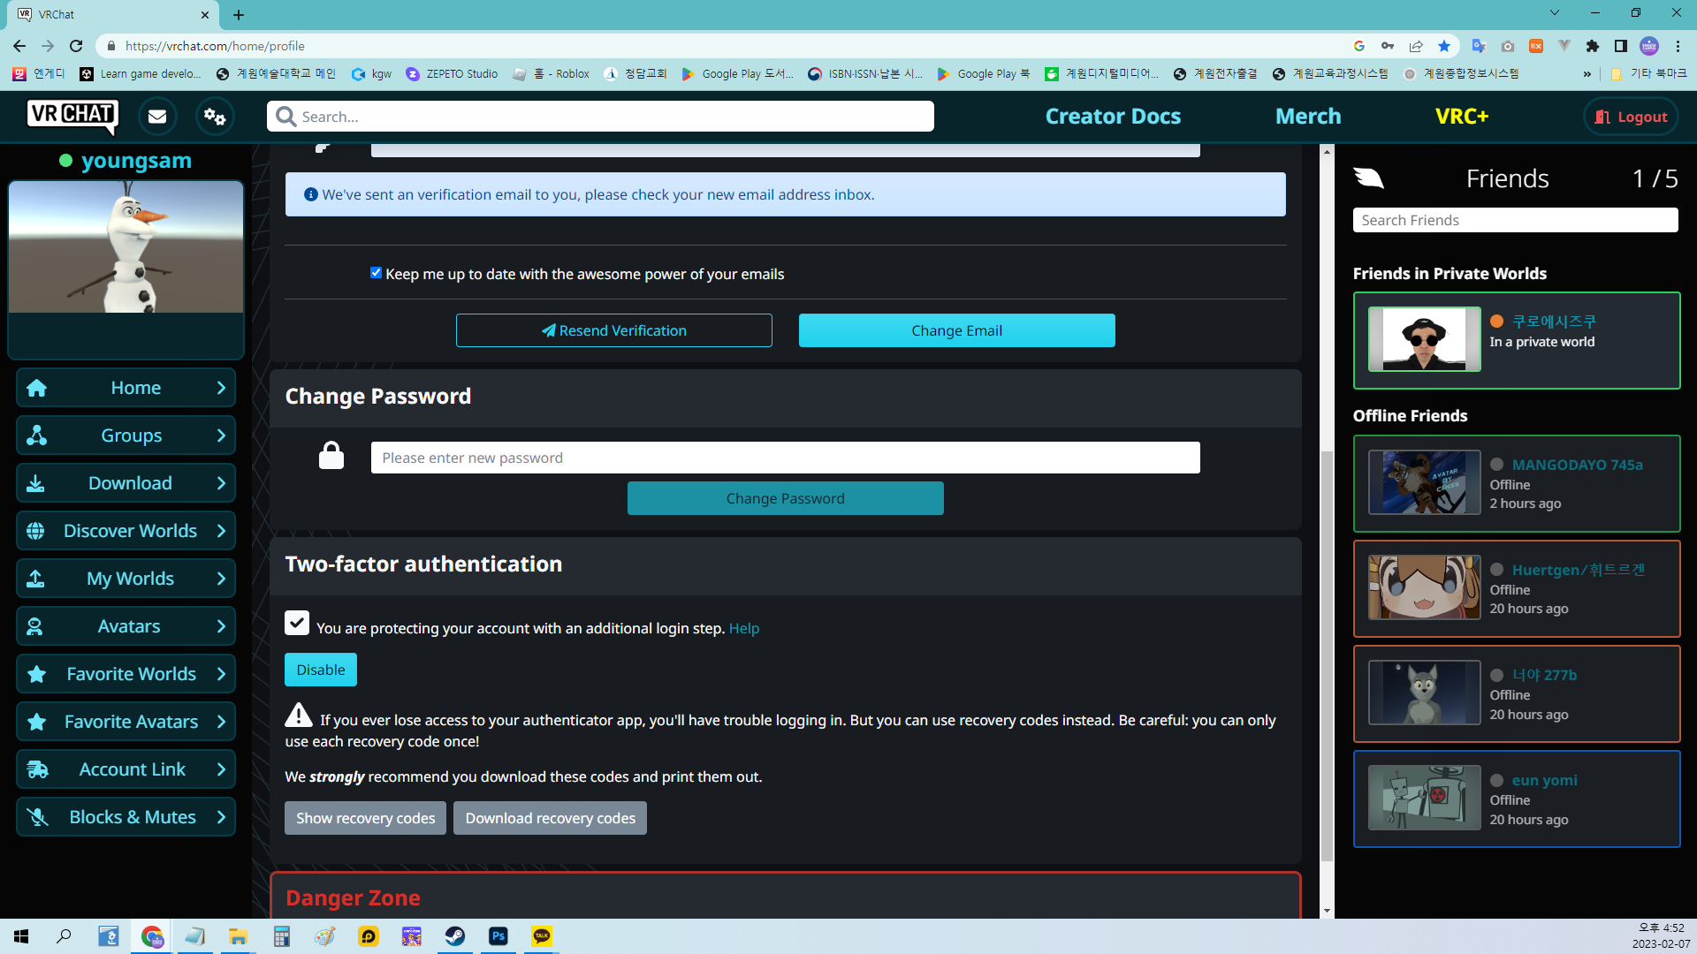Open the Roblox bookmark
This screenshot has width=1697, height=954.
click(x=552, y=74)
